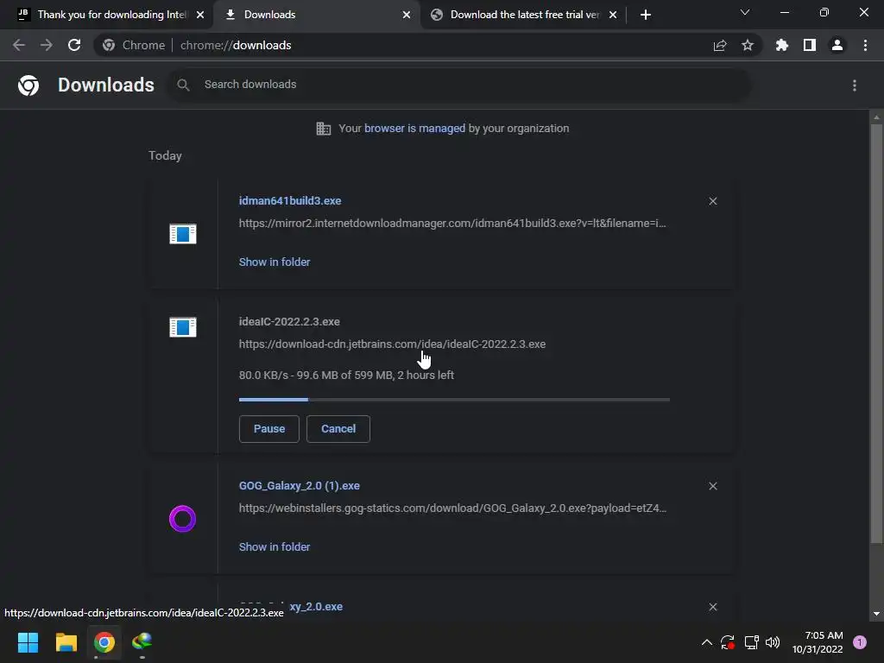
Task: Open the Extensions puzzle icon
Action: (x=782, y=45)
